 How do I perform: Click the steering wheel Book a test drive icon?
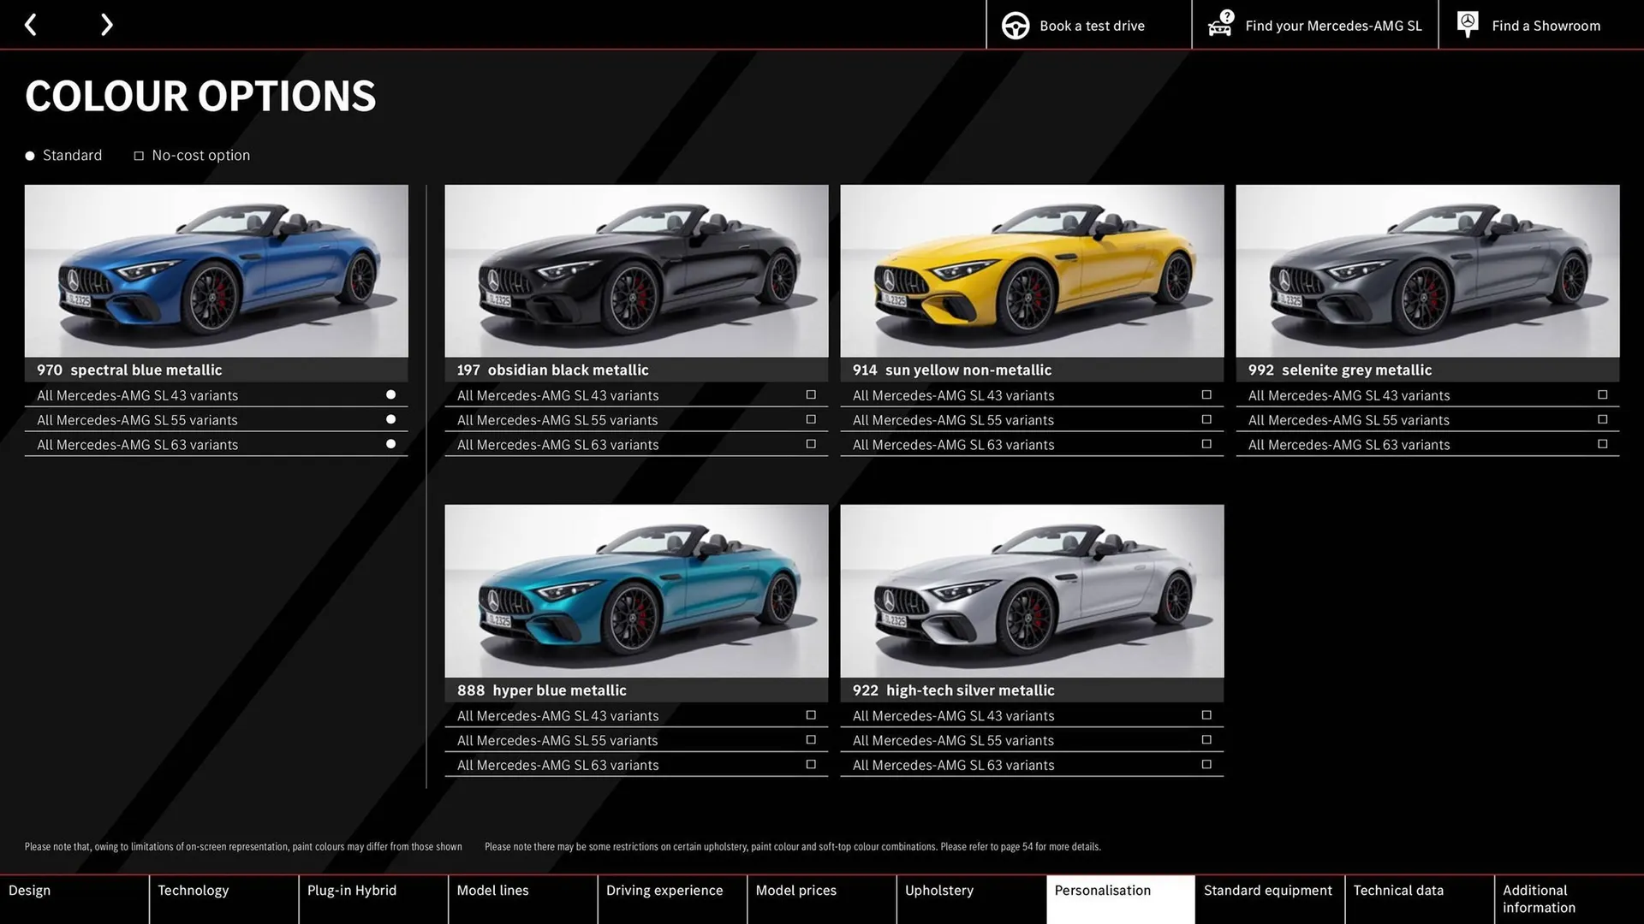click(1016, 25)
